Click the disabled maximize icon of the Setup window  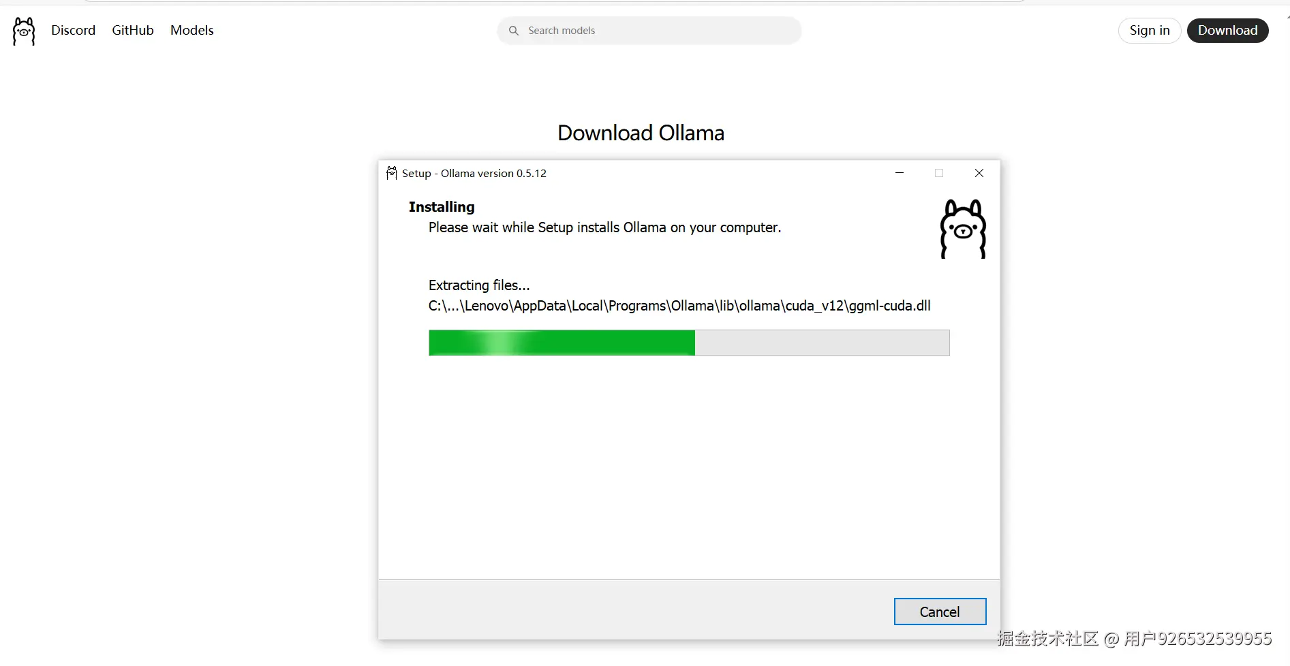[939, 173]
